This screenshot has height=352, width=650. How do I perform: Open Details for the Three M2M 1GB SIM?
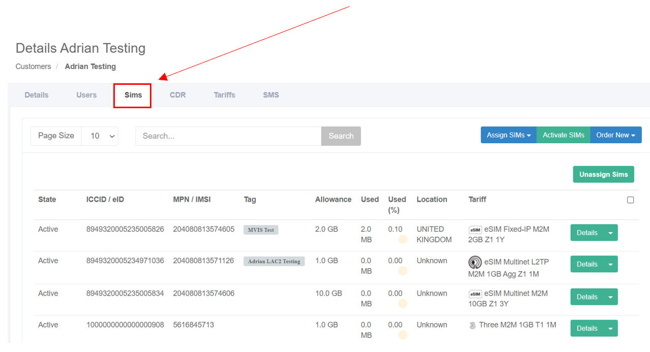587,328
